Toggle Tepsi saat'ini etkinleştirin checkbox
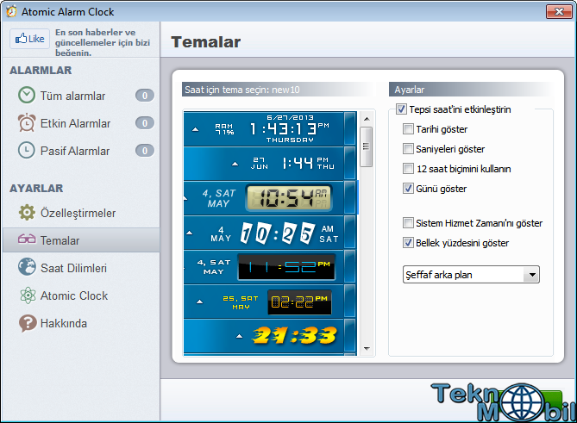This screenshot has height=423, width=577. point(401,109)
